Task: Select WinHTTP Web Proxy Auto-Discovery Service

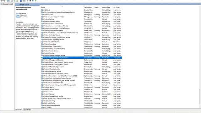Action: pyautogui.click(x=81, y=99)
